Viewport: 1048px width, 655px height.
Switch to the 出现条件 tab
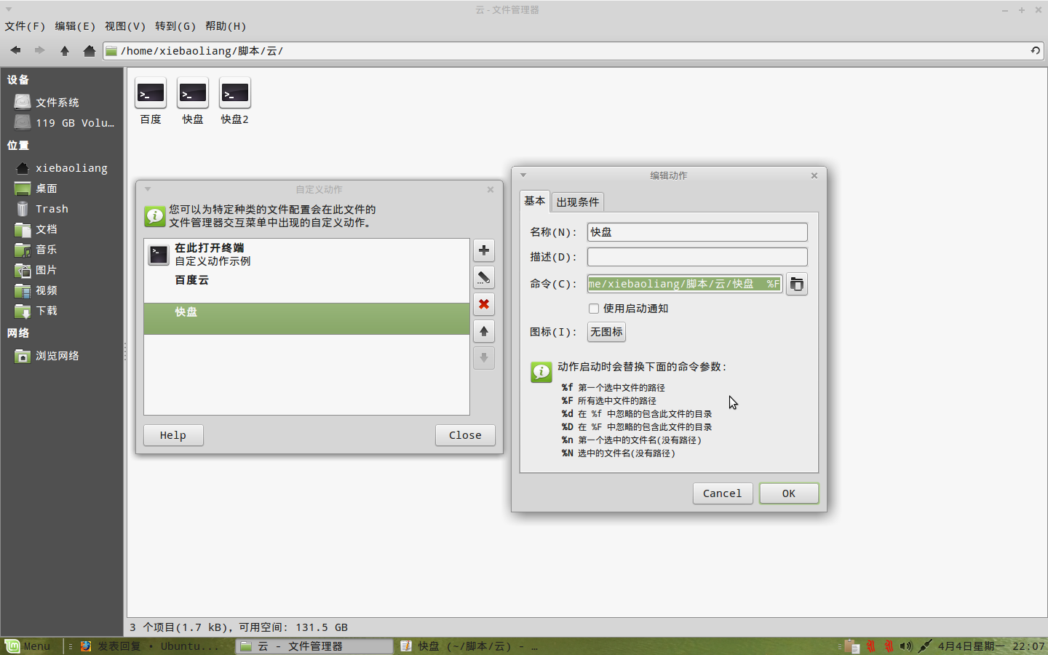tap(578, 202)
